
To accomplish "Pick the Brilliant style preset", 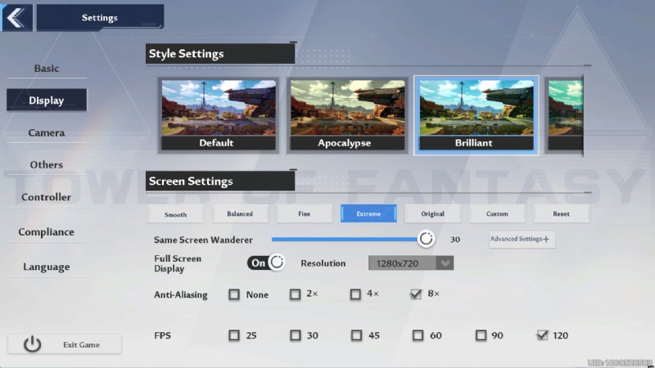I will pyautogui.click(x=476, y=114).
